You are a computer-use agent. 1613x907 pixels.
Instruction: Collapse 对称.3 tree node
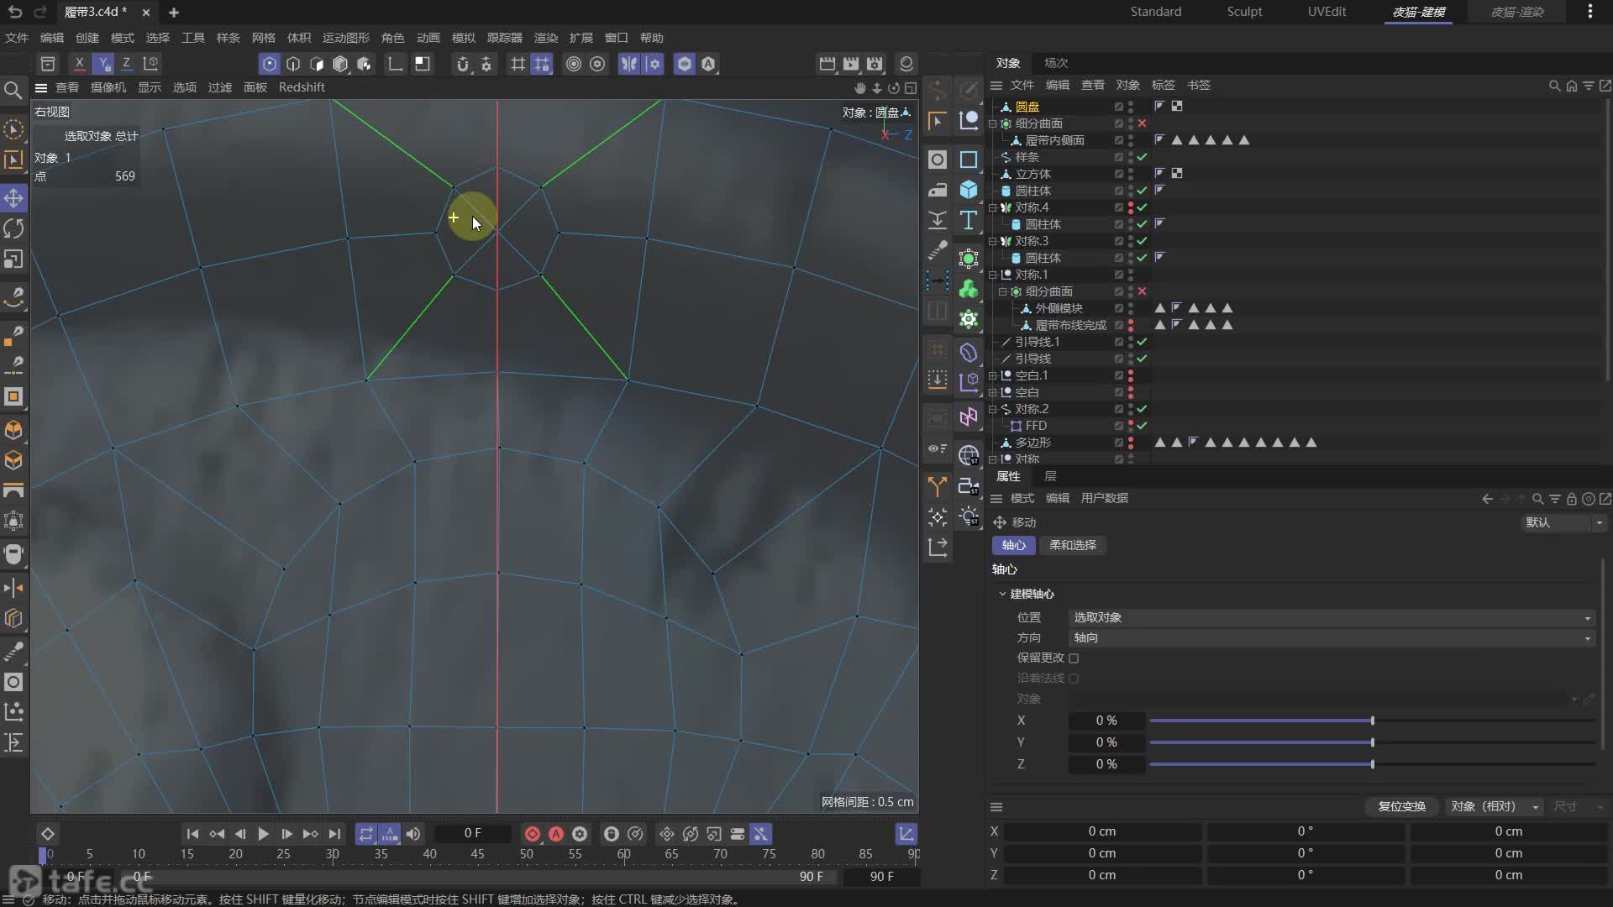tap(992, 241)
